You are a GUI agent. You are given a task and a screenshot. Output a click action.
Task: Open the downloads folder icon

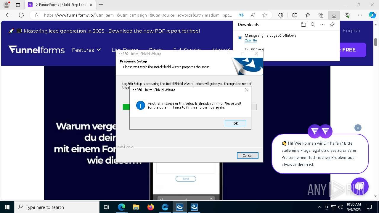point(303,25)
